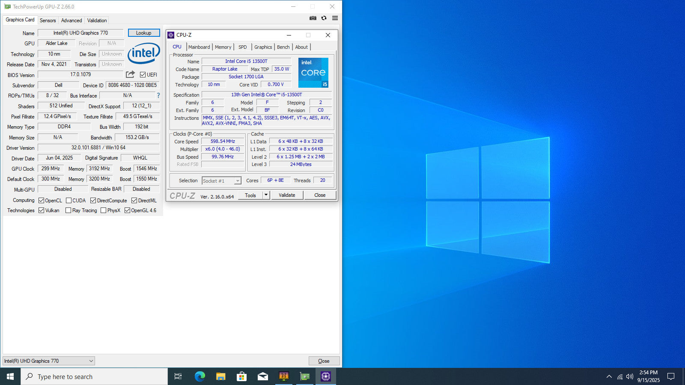Click the GPU-Z taskbar icon
Screen dimensions: 685x385
[304, 376]
